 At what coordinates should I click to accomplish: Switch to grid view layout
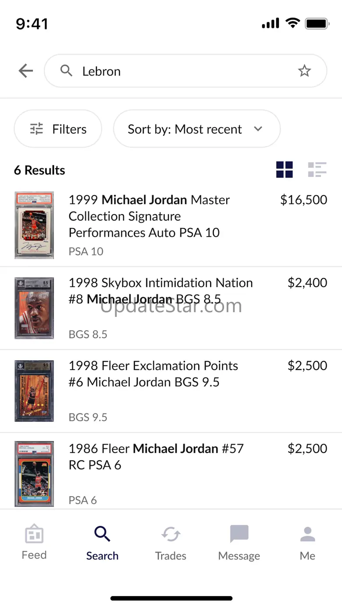(x=284, y=170)
